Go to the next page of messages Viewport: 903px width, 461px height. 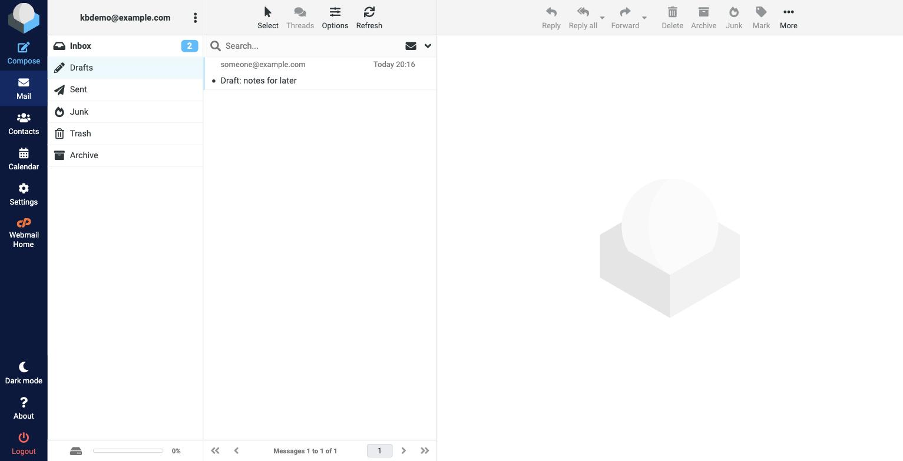(403, 451)
